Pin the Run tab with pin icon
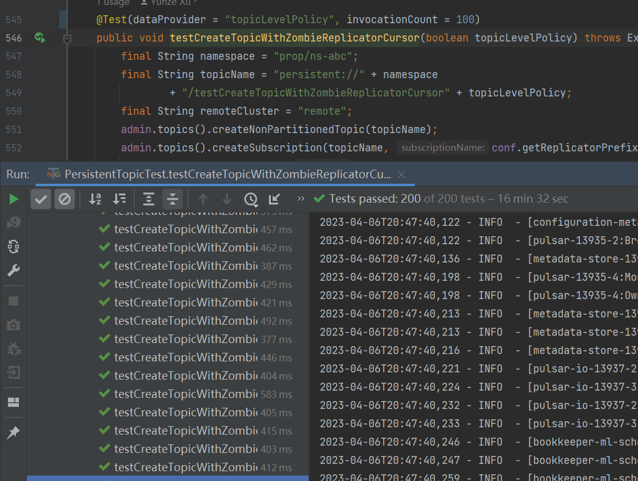The width and height of the screenshot is (638, 481). [x=13, y=433]
